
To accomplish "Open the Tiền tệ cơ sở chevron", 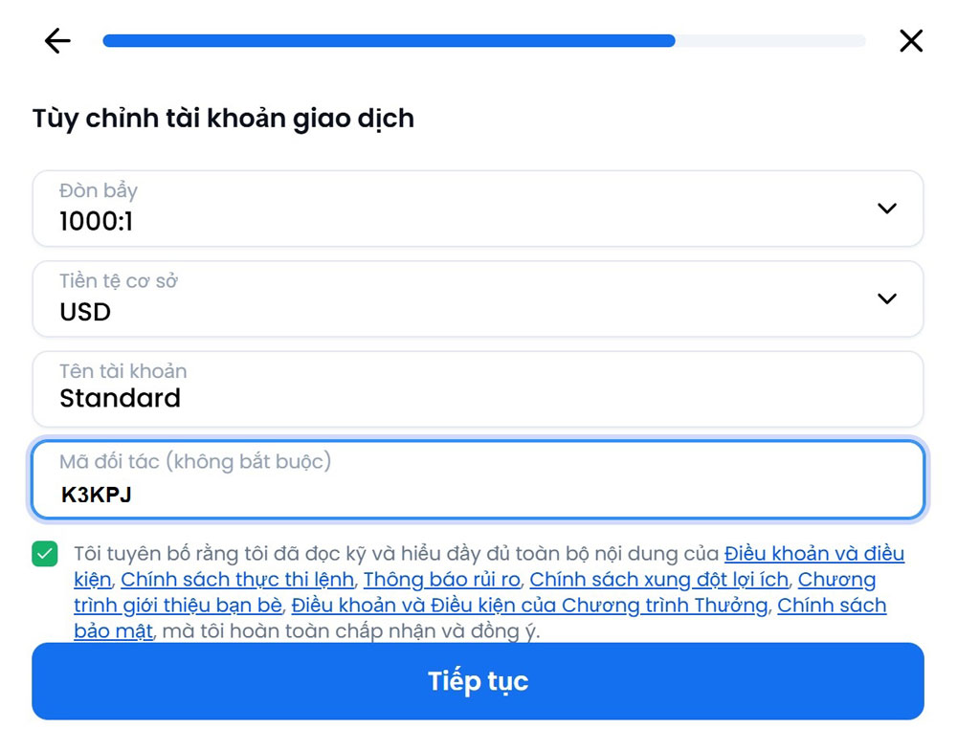I will pos(887,298).
